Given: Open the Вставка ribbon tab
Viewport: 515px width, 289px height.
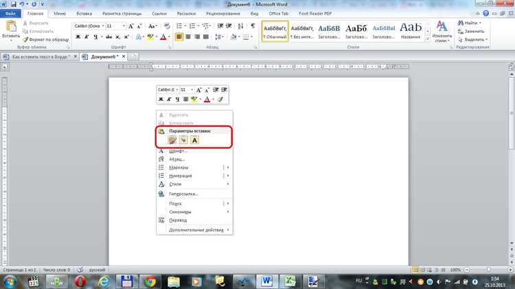Looking at the screenshot, I should pos(84,14).
